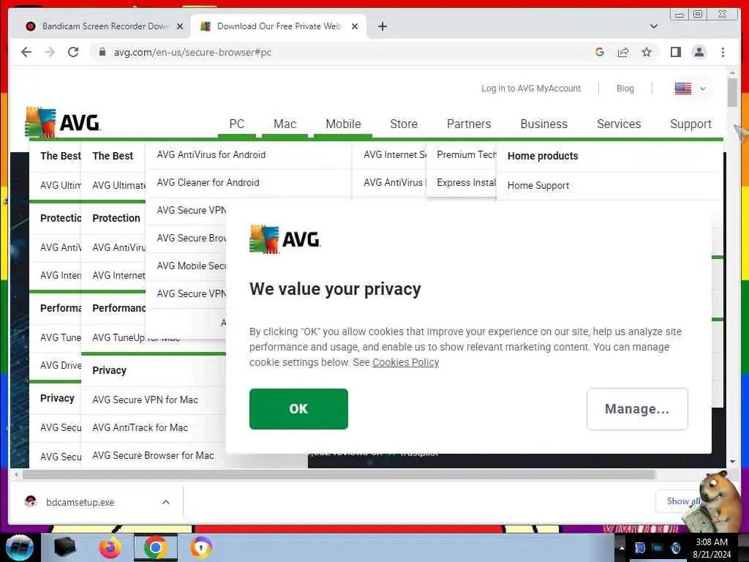This screenshot has height=562, width=749.
Task: Open the Services navigation menu
Action: pos(619,124)
